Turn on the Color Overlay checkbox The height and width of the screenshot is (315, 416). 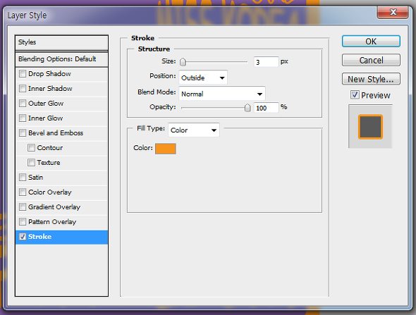click(23, 192)
